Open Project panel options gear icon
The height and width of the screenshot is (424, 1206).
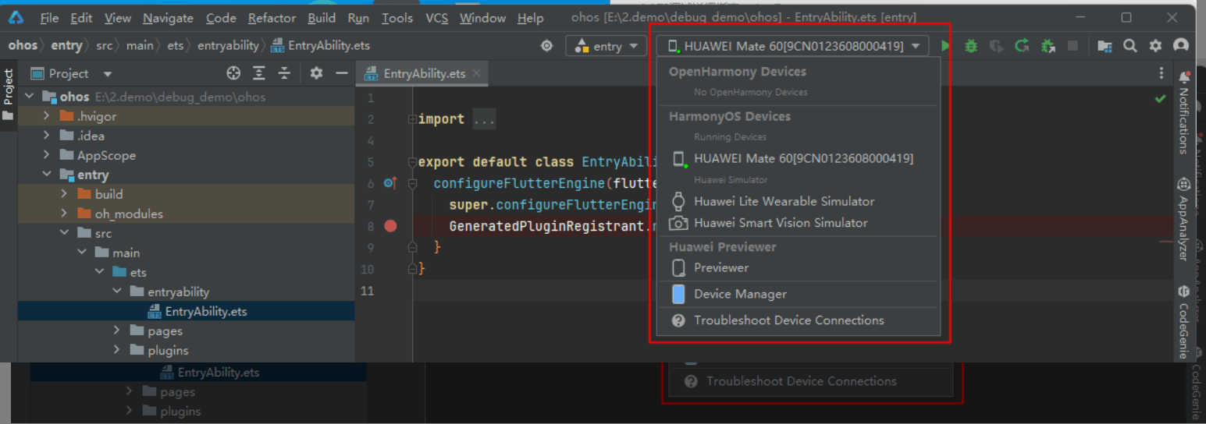tap(316, 73)
